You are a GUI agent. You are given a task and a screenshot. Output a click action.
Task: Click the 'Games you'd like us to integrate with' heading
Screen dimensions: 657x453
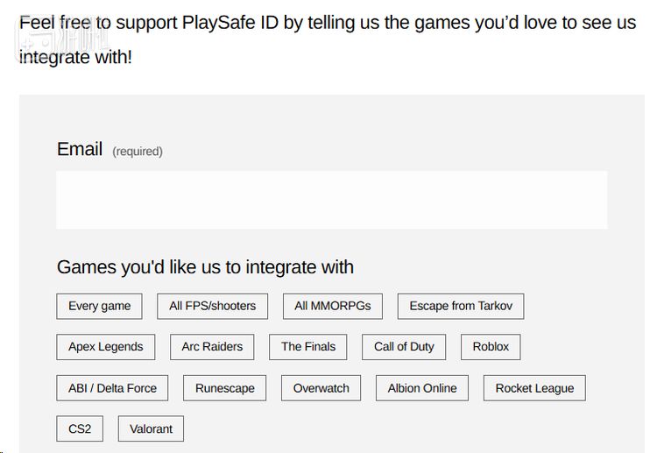click(205, 267)
